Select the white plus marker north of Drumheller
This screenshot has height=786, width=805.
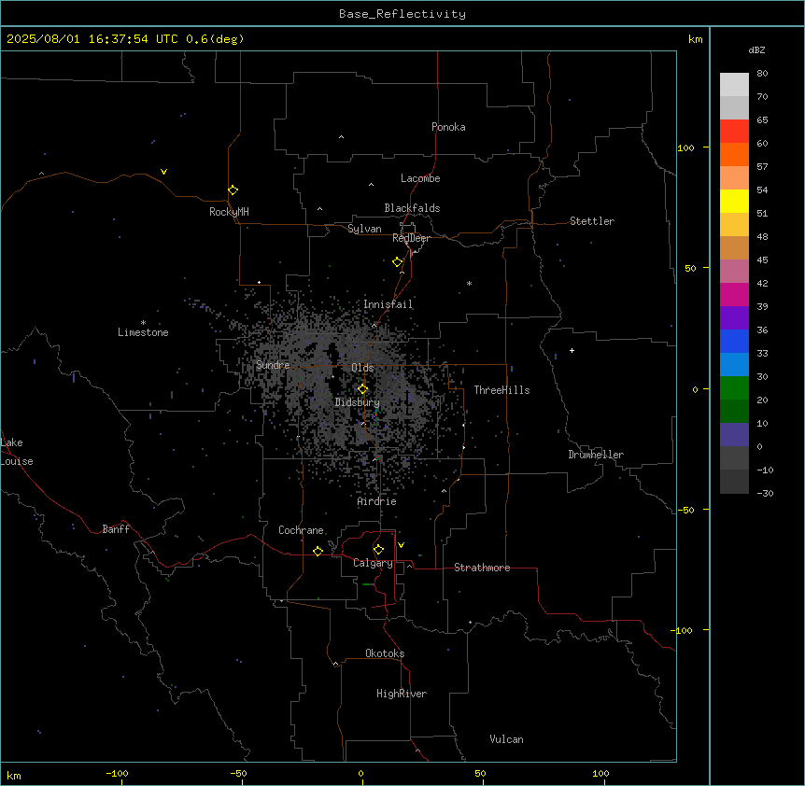point(572,350)
